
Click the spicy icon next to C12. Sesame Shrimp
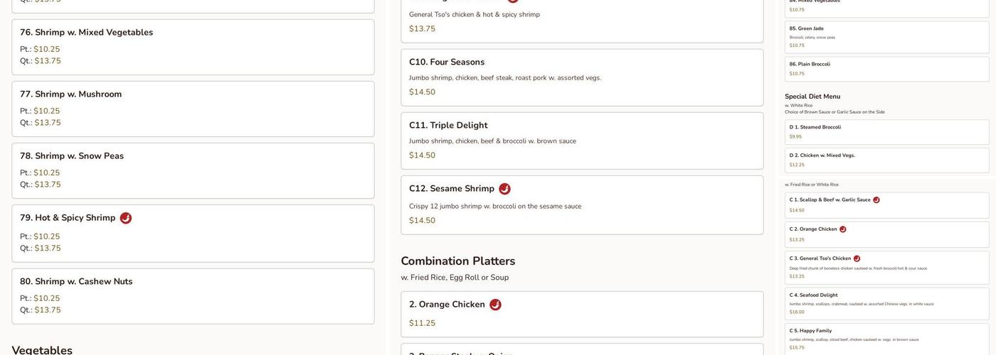504,189
